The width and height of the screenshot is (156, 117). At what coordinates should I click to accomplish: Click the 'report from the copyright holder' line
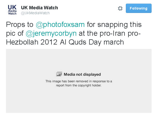tap(79, 85)
